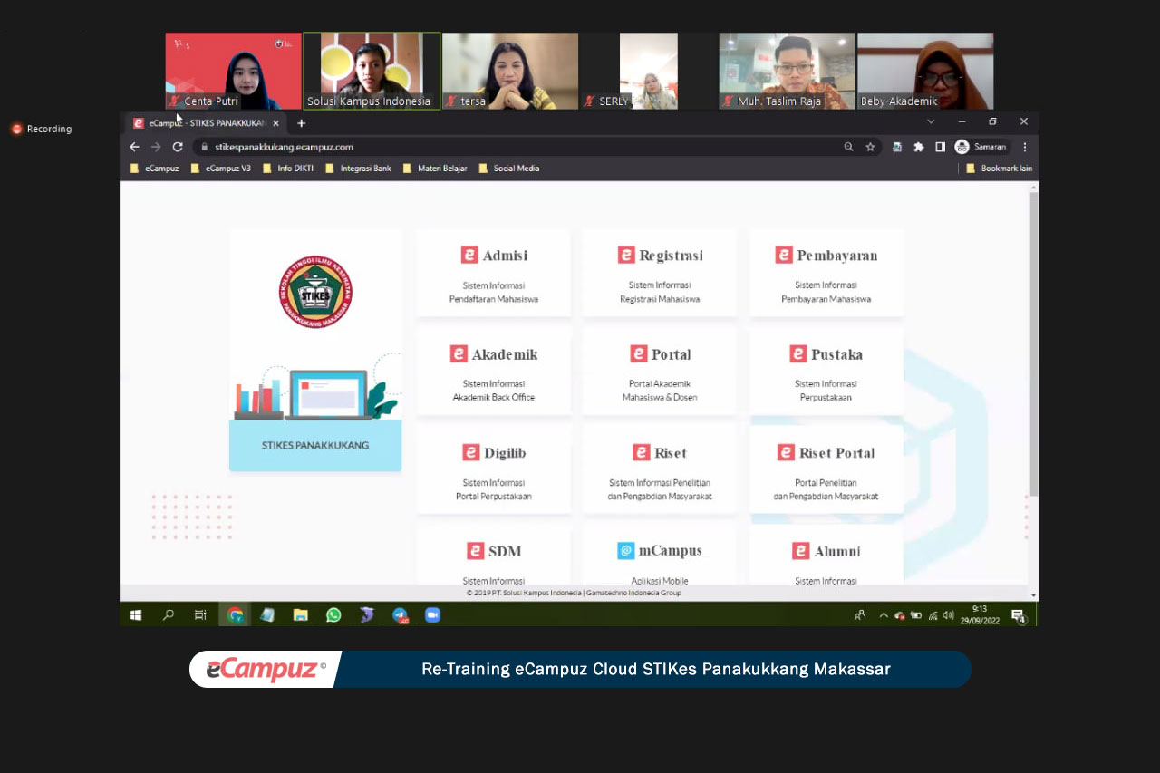This screenshot has width=1160, height=773.
Task: Click the 2019 PT. Solusi Kampus Indonesia footer
Action: click(x=574, y=593)
